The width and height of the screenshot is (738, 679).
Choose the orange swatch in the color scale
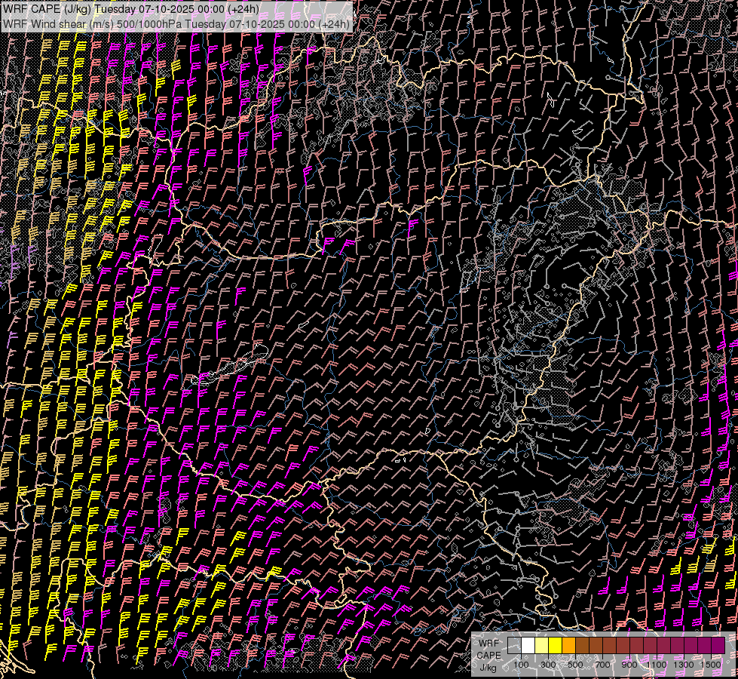568,646
